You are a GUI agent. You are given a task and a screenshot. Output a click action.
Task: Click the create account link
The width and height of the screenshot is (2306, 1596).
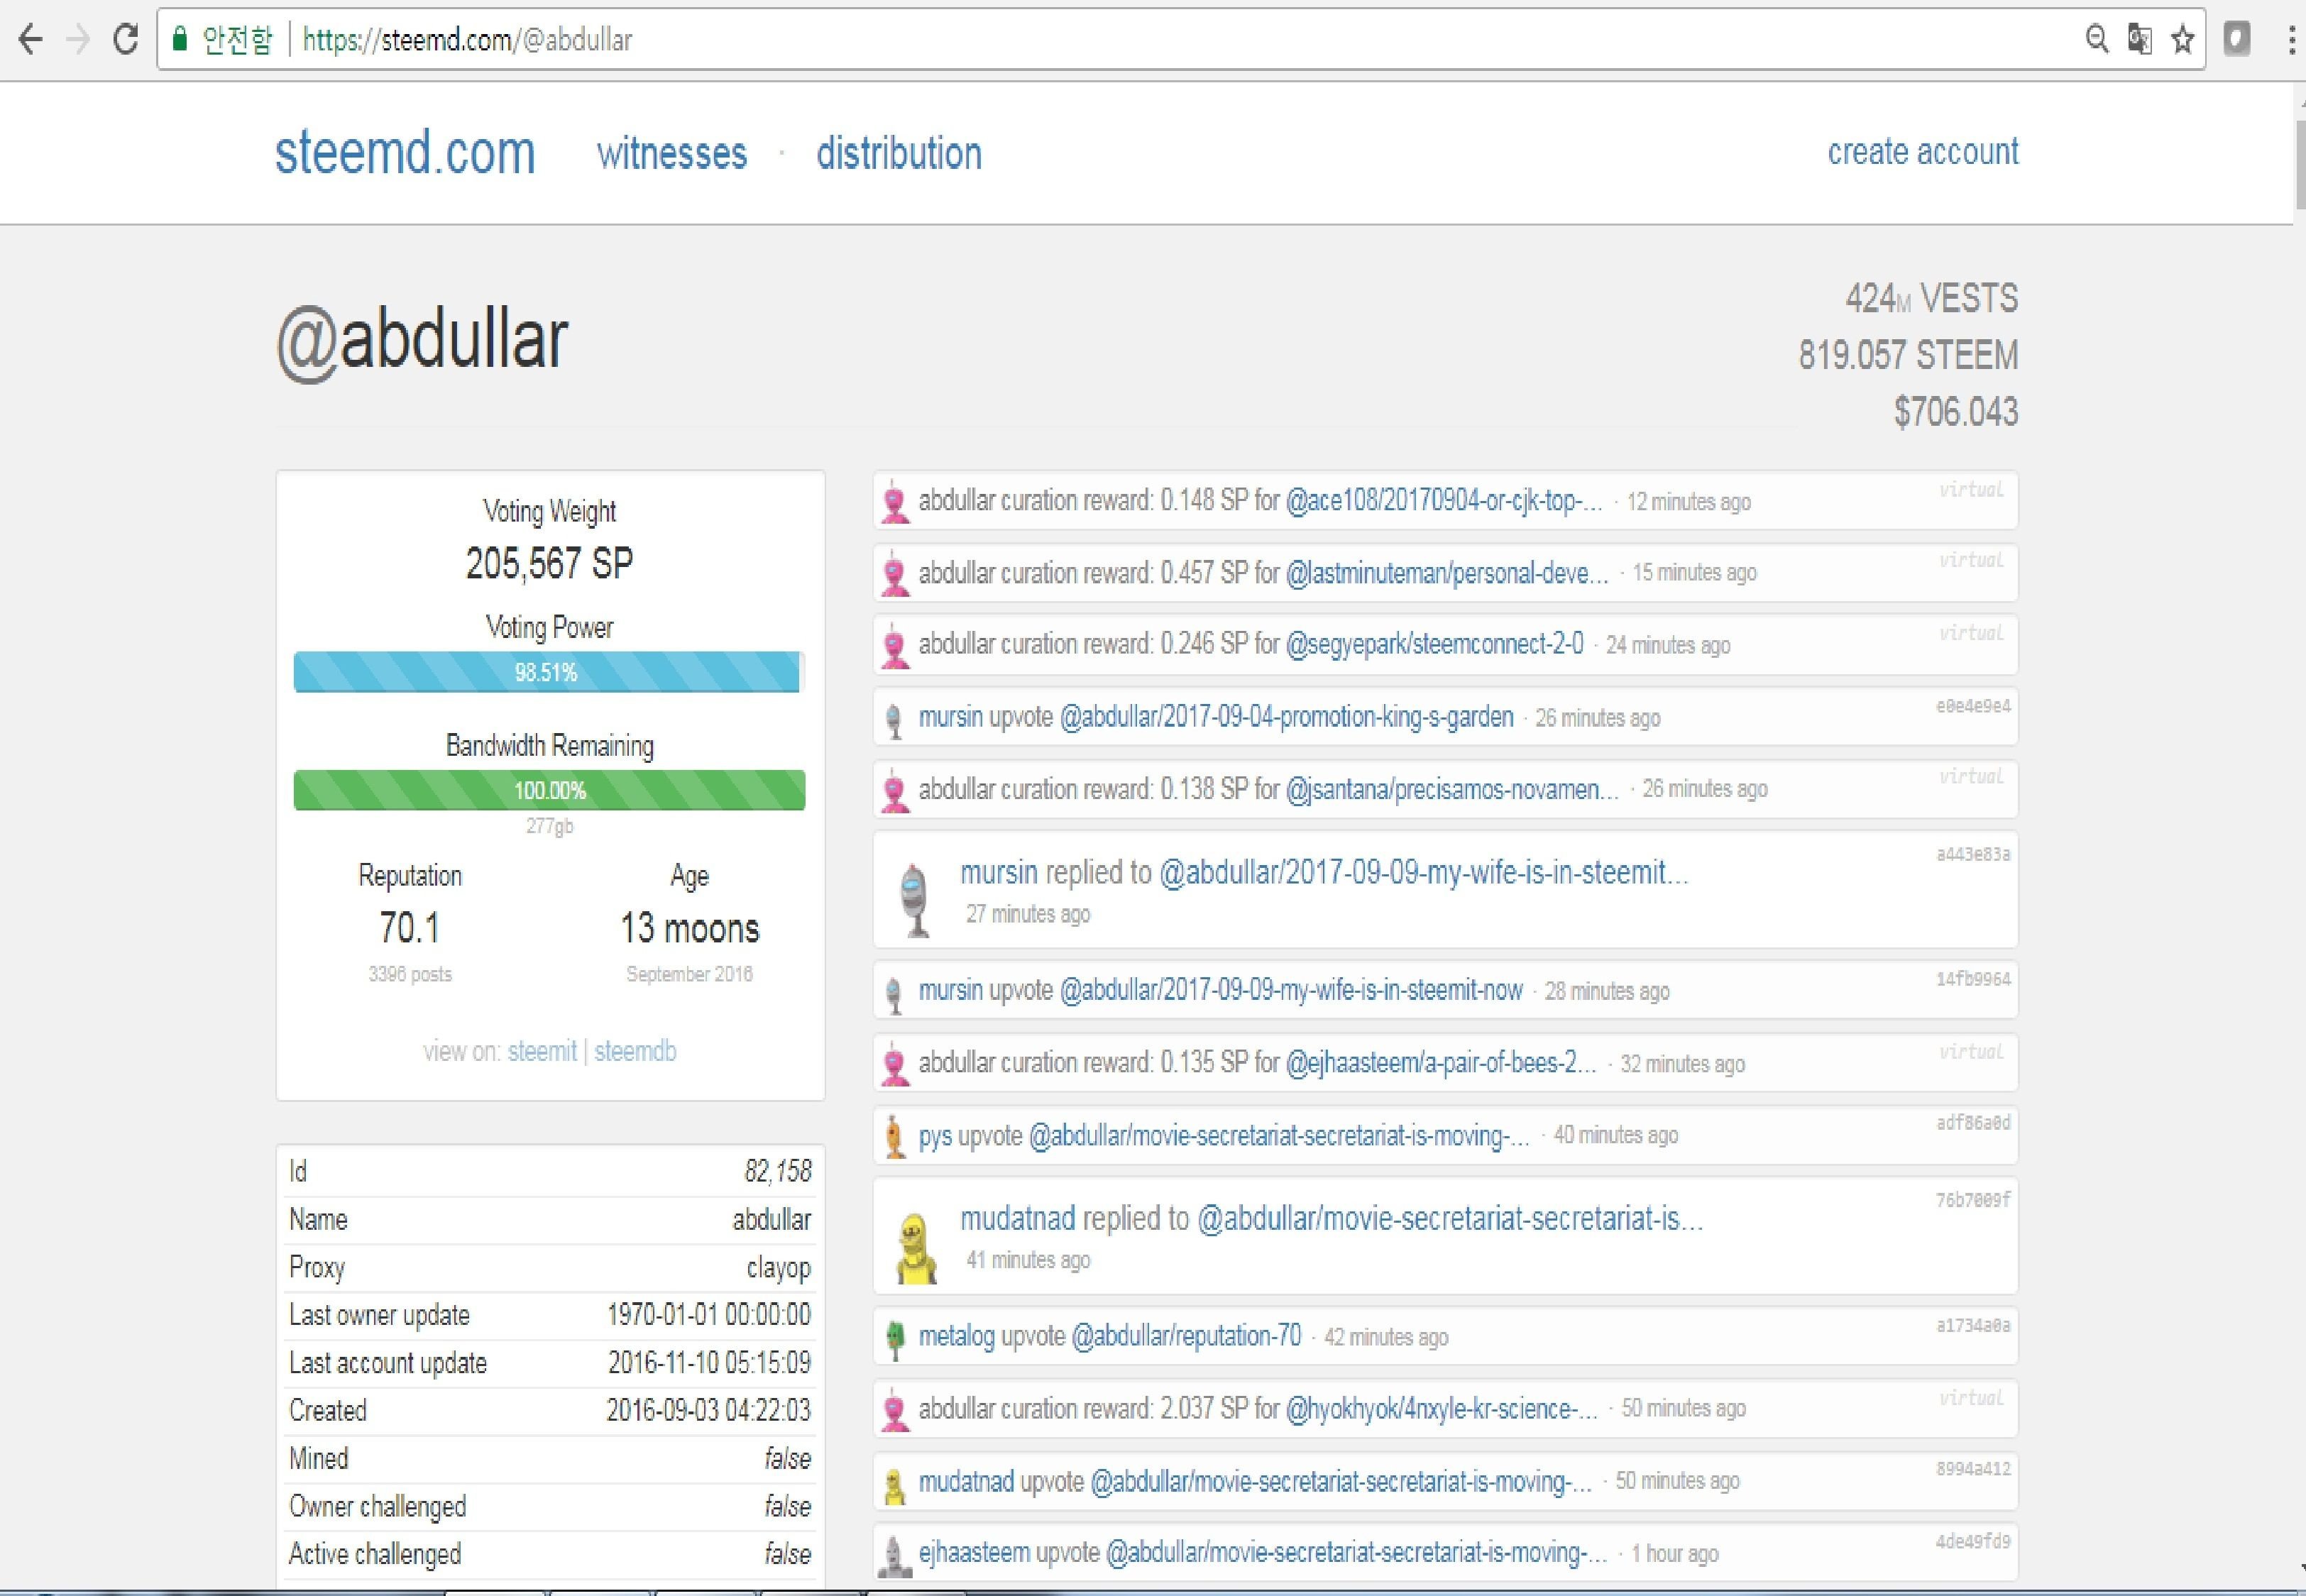click(x=1922, y=152)
